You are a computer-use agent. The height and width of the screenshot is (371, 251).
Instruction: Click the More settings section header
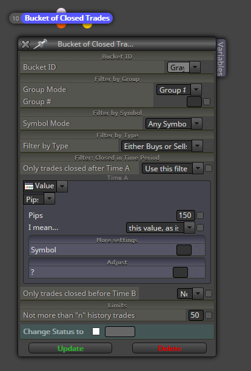[117, 240]
